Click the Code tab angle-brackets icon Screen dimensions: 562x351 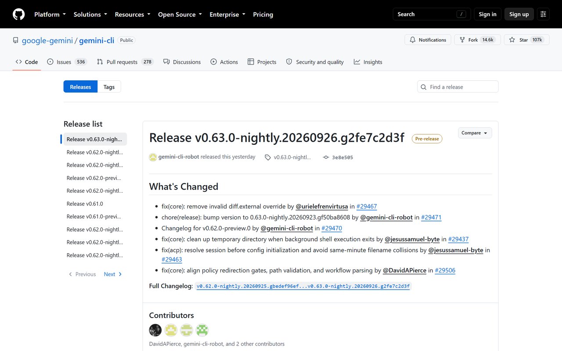18,62
